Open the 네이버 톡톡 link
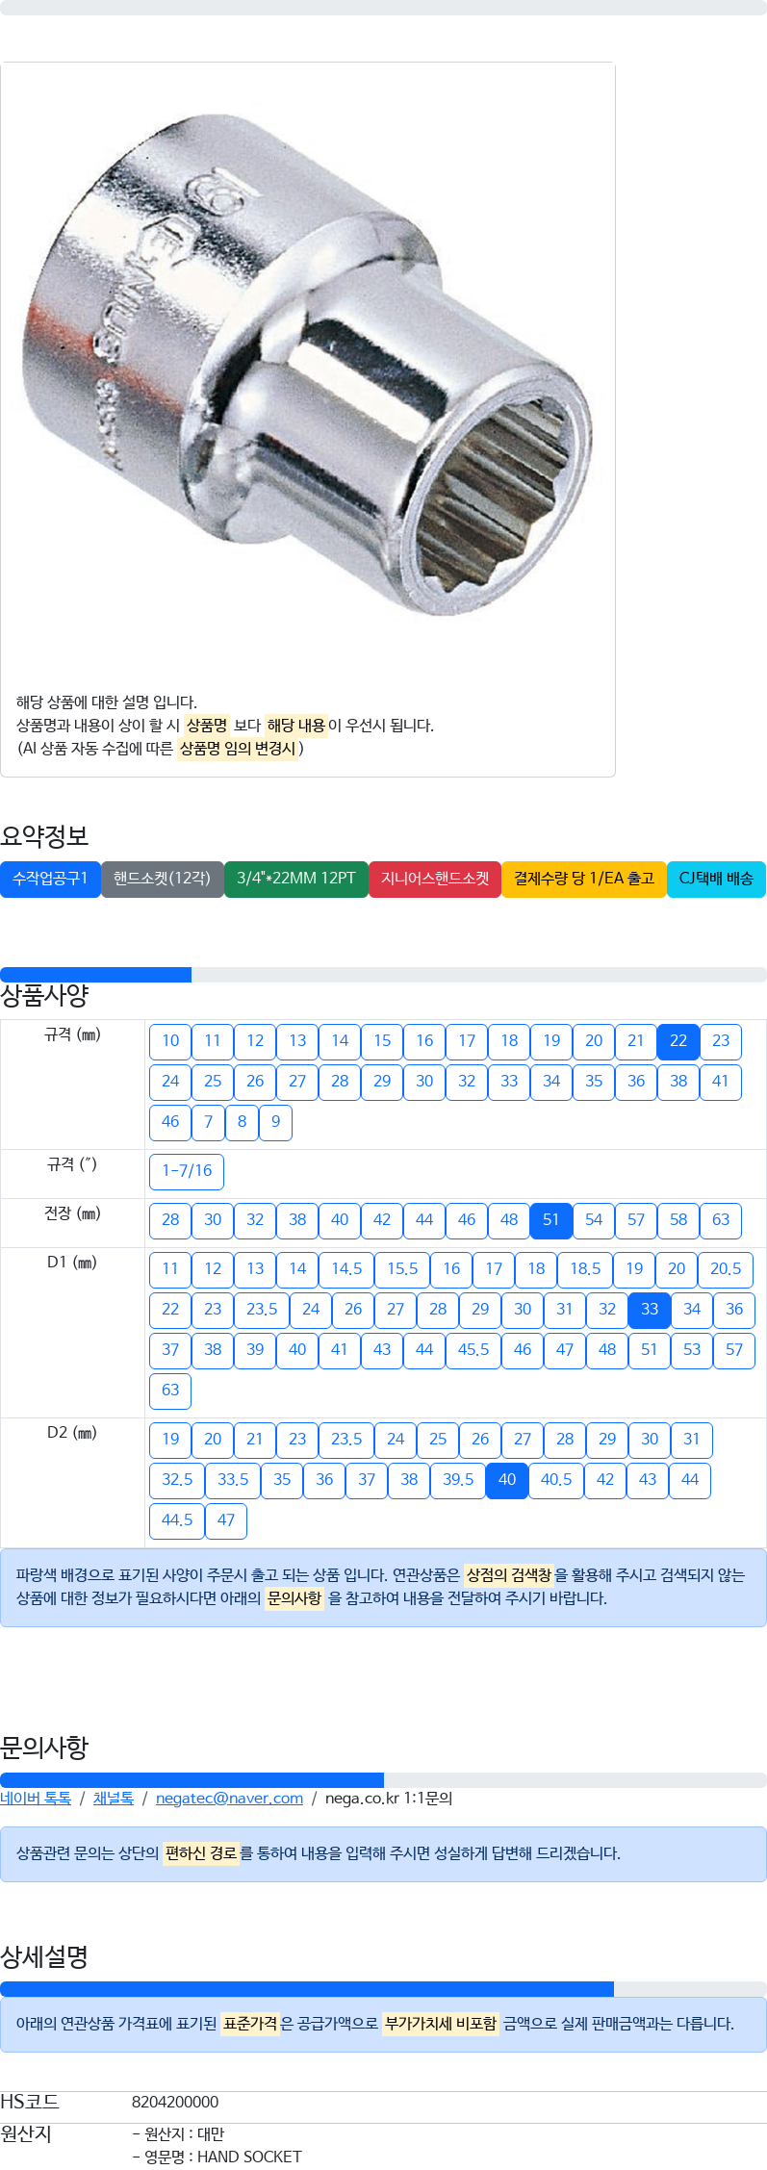The height and width of the screenshot is (2170, 767). 36,1798
